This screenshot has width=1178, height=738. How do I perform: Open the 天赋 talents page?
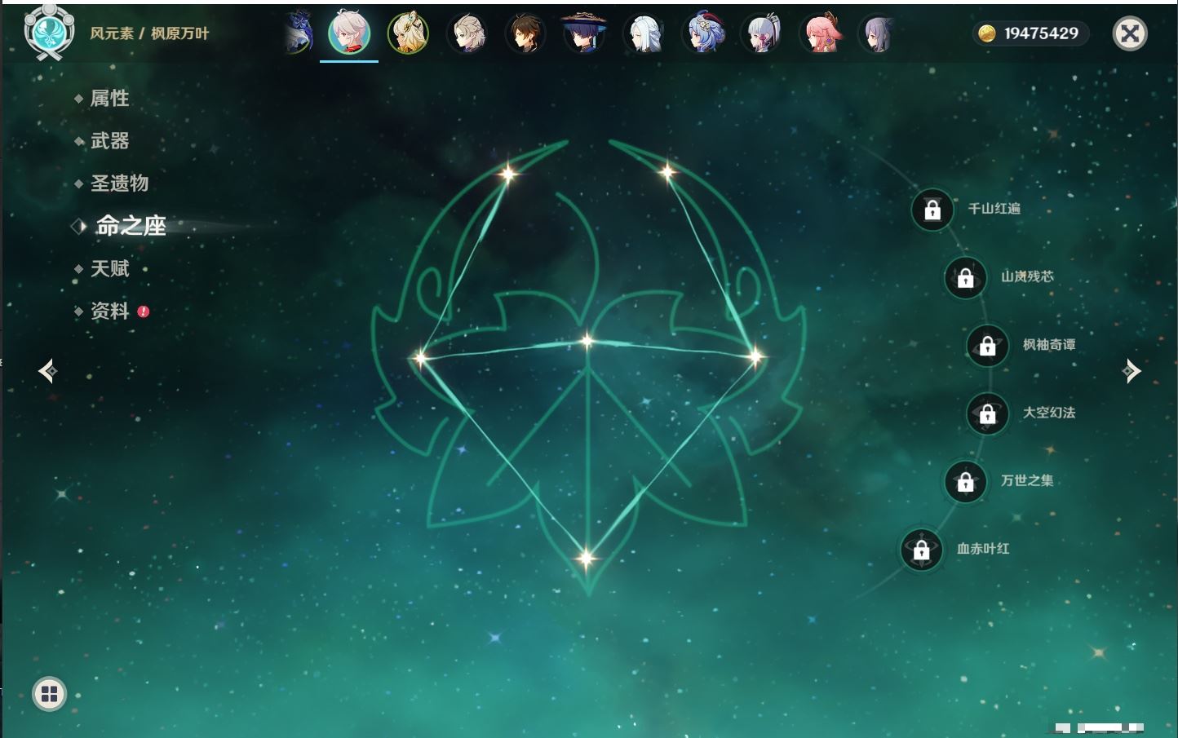(109, 268)
